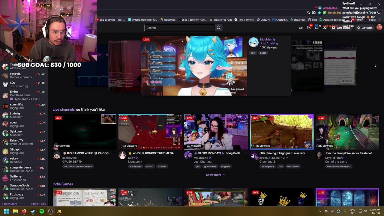Open the user profile avatar menu
This screenshot has width=384, height=216.
379,28
